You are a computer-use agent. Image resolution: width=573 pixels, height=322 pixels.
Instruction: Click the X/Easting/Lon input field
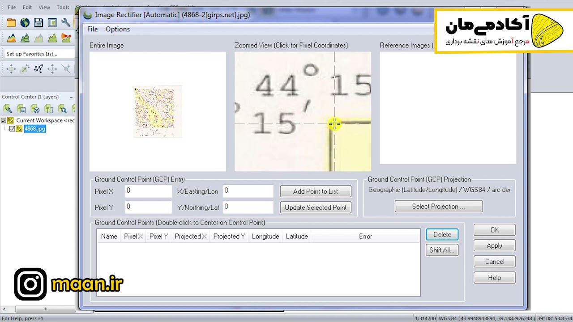tap(248, 191)
